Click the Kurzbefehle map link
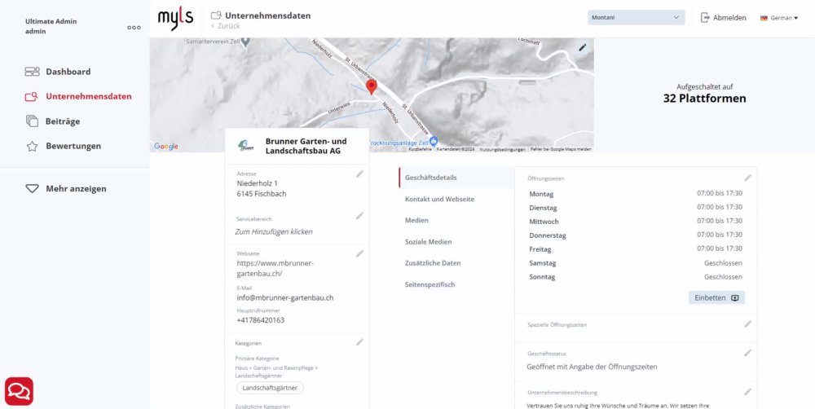The height and width of the screenshot is (409, 815). point(420,149)
